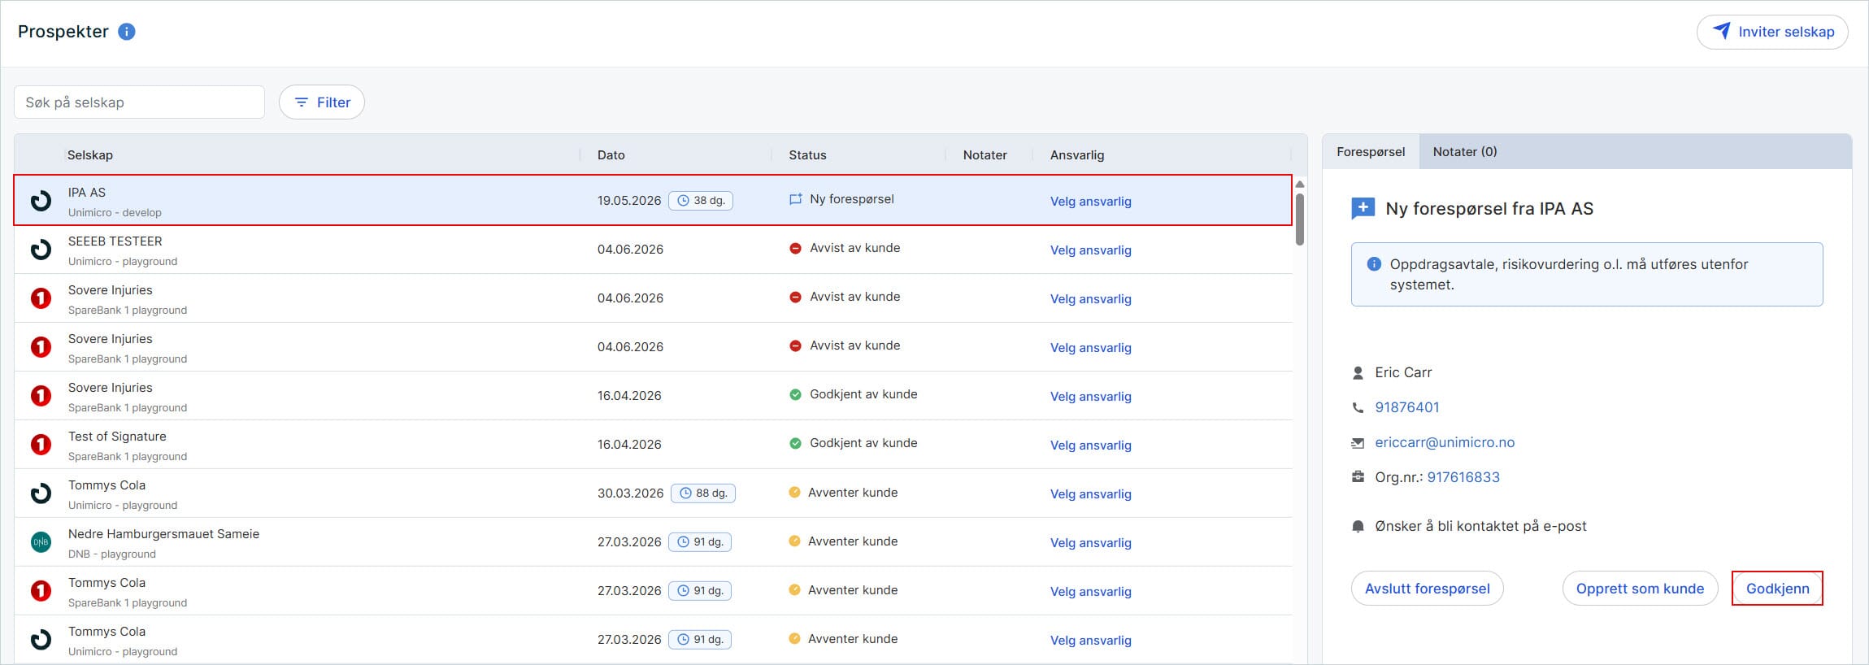1869x665 pixels.
Task: Click red Avvist status icon for SEEEB TESTEER
Action: (795, 248)
